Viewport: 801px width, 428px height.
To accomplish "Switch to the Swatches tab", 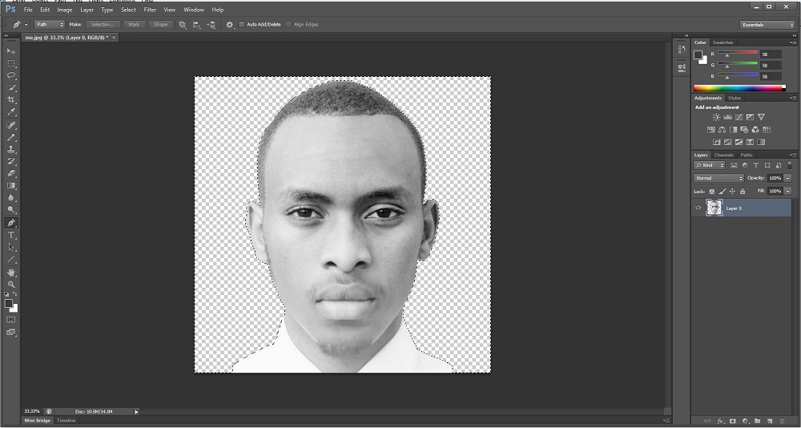I will click(x=723, y=42).
